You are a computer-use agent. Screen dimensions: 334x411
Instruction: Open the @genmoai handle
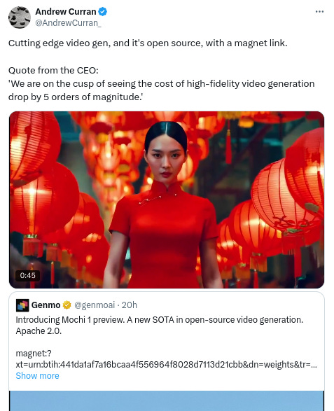coord(95,305)
